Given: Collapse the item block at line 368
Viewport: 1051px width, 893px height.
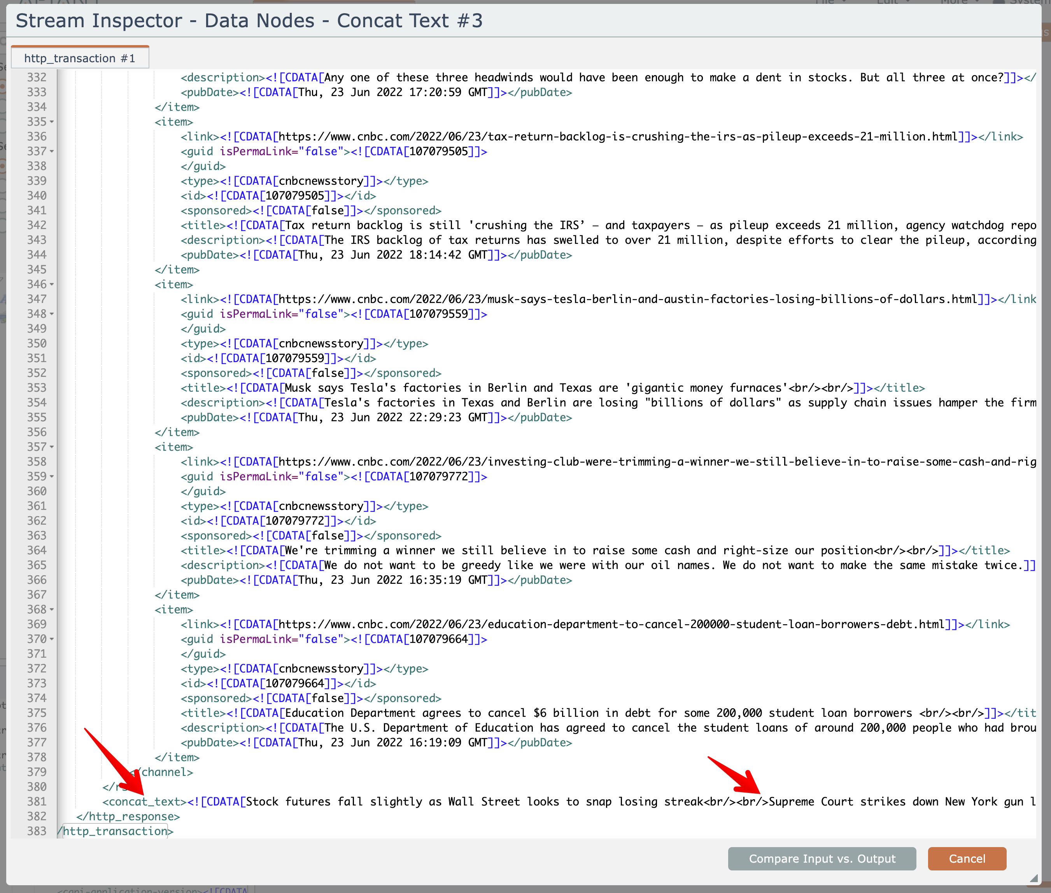Looking at the screenshot, I should pos(52,609).
